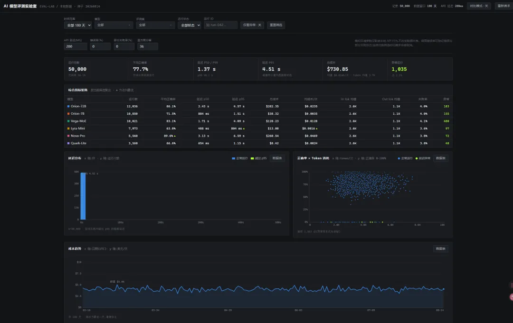This screenshot has width=513, height=323.
Task: Open the 全部状态 run status dropdown
Action: pos(189,25)
